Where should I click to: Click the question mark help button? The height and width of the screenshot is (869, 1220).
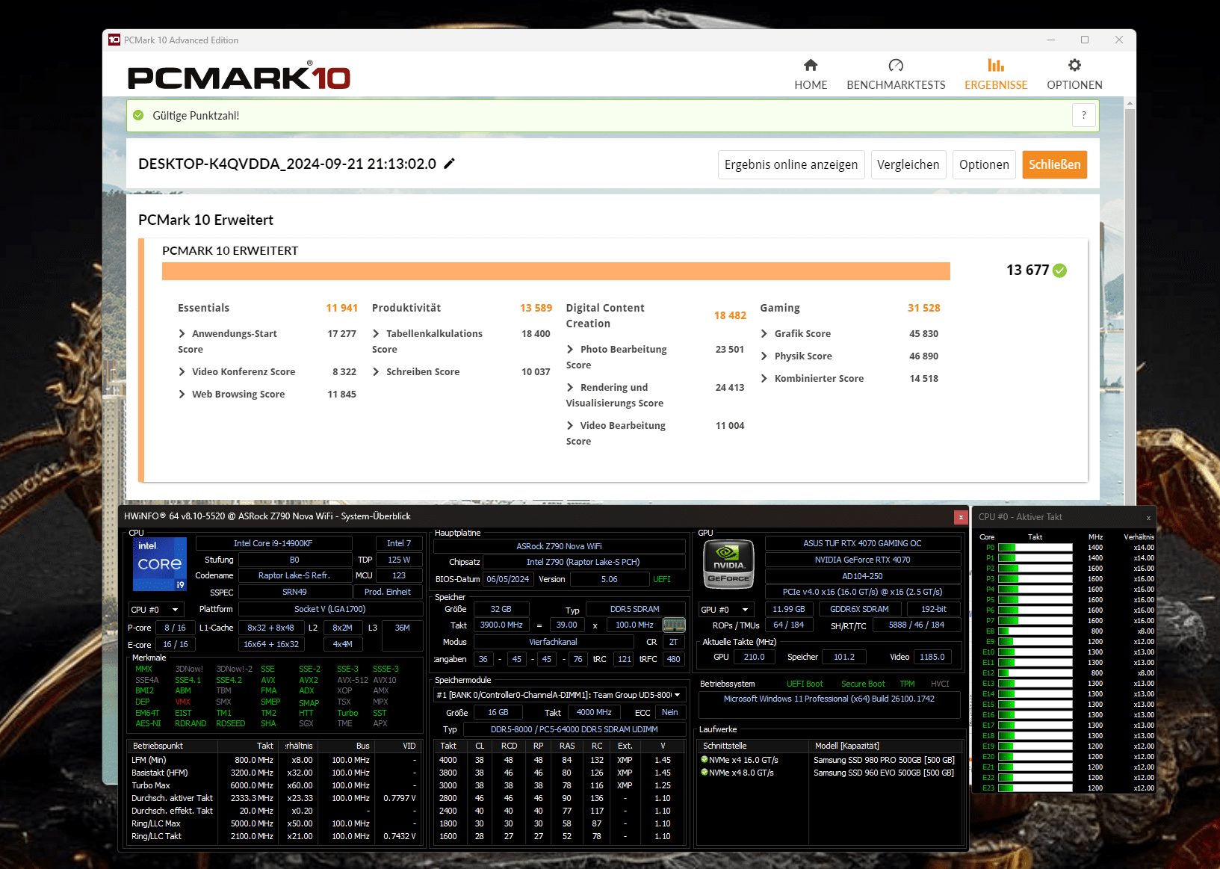click(1084, 115)
